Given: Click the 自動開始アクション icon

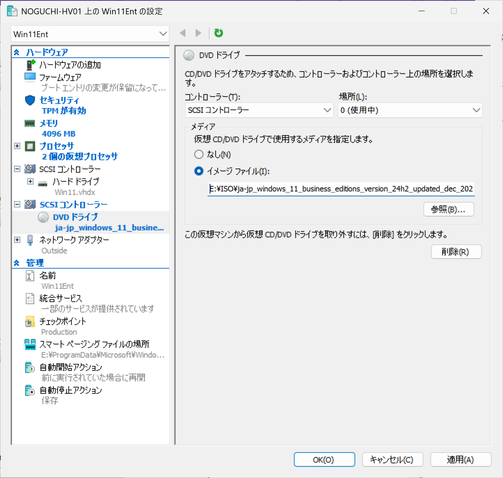Looking at the screenshot, I should (30, 368).
